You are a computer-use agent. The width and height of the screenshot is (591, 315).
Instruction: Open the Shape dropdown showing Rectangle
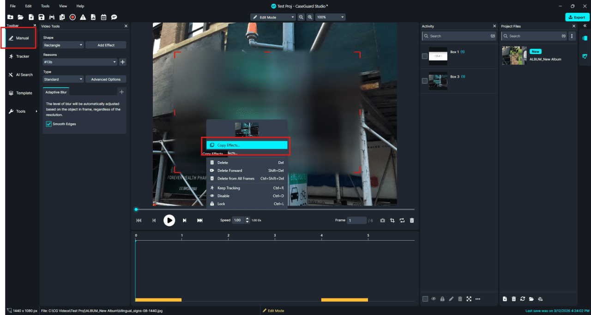coord(63,45)
